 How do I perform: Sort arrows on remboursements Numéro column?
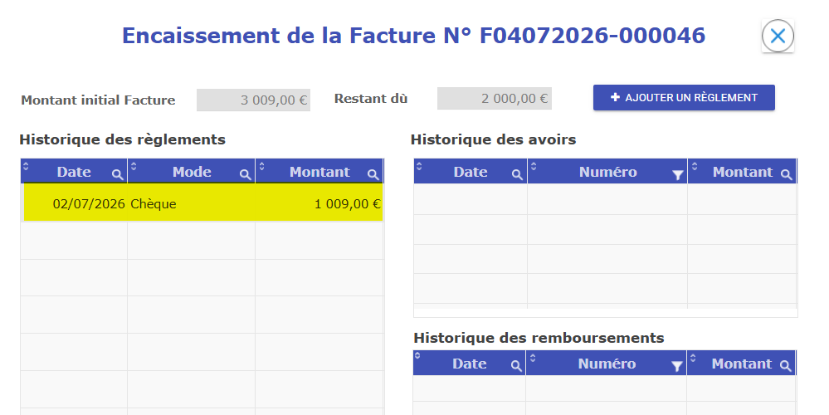533,358
